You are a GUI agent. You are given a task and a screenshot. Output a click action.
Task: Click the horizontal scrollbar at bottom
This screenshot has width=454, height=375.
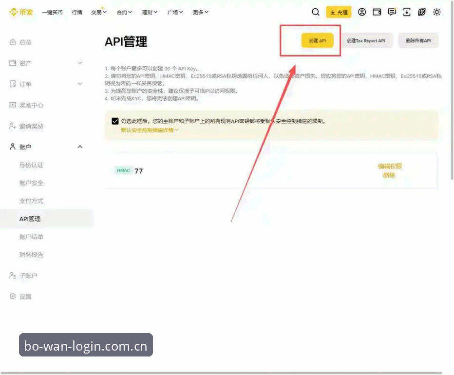(222, 373)
